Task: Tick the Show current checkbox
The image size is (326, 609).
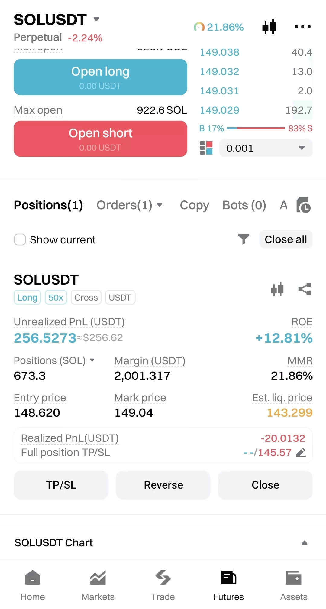Action: click(20, 239)
